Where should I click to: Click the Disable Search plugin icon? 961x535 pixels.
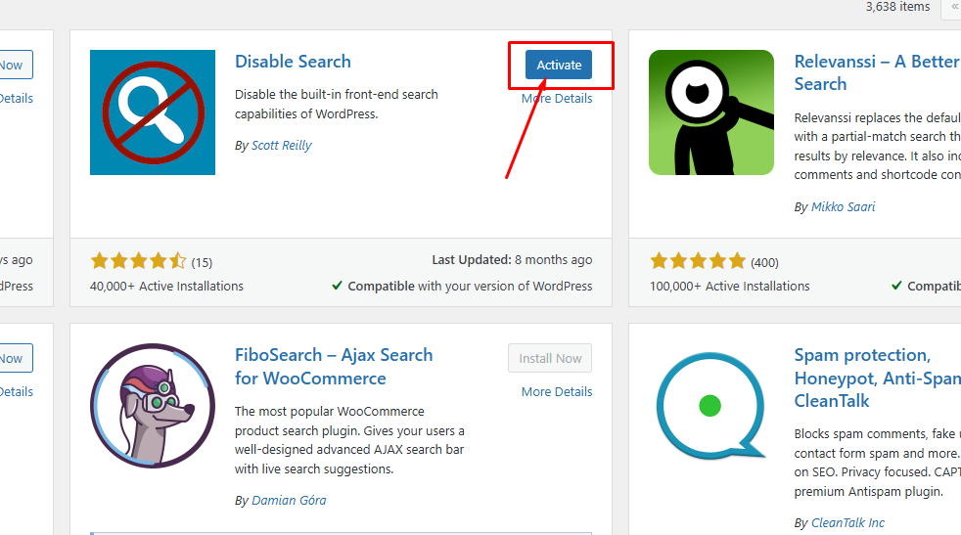(153, 112)
